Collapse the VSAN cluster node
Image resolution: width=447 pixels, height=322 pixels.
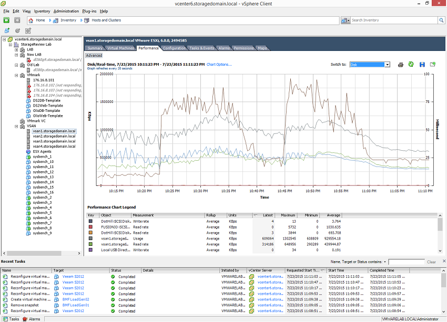pos(16,126)
